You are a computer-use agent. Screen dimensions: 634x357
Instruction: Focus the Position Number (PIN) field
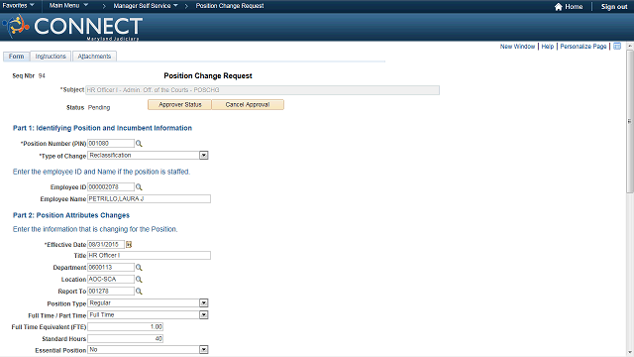pyautogui.click(x=111, y=143)
